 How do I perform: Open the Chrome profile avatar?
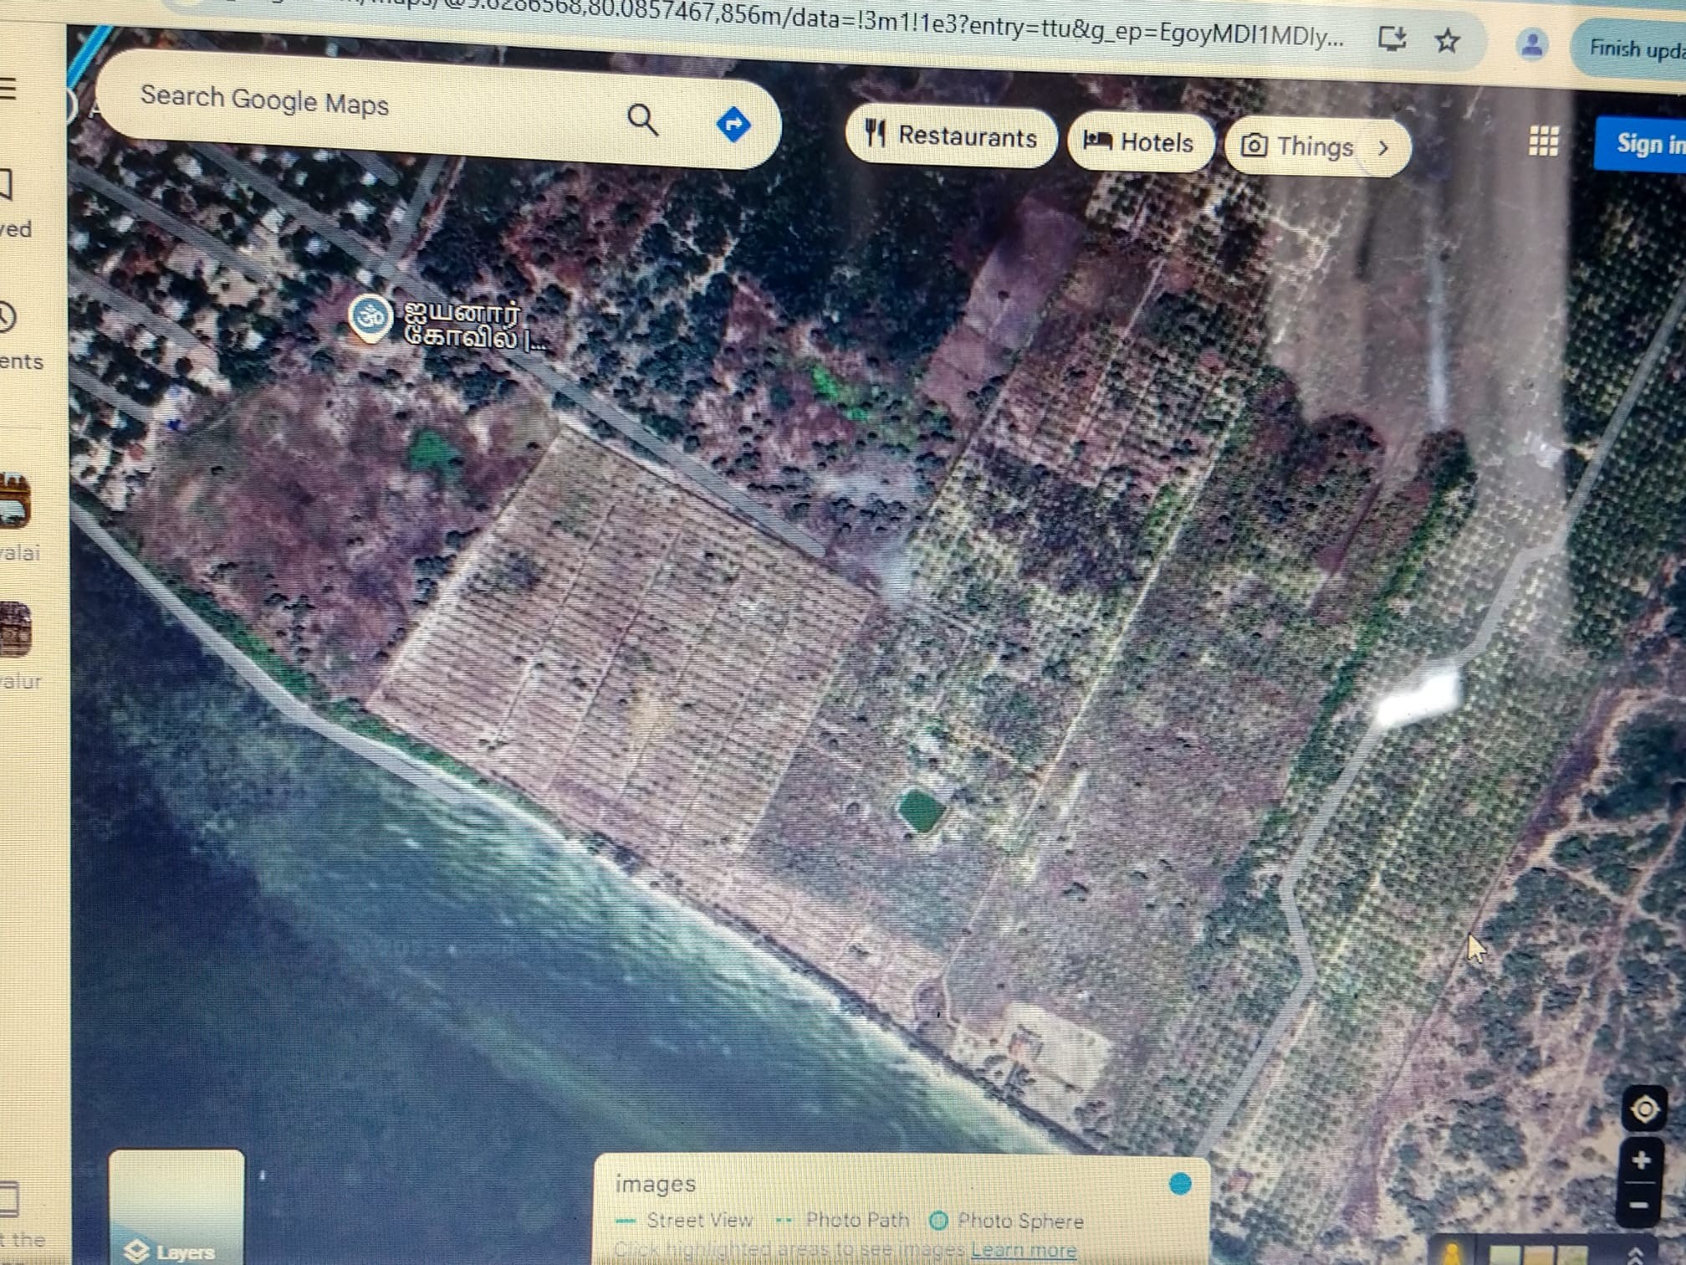[x=1531, y=44]
